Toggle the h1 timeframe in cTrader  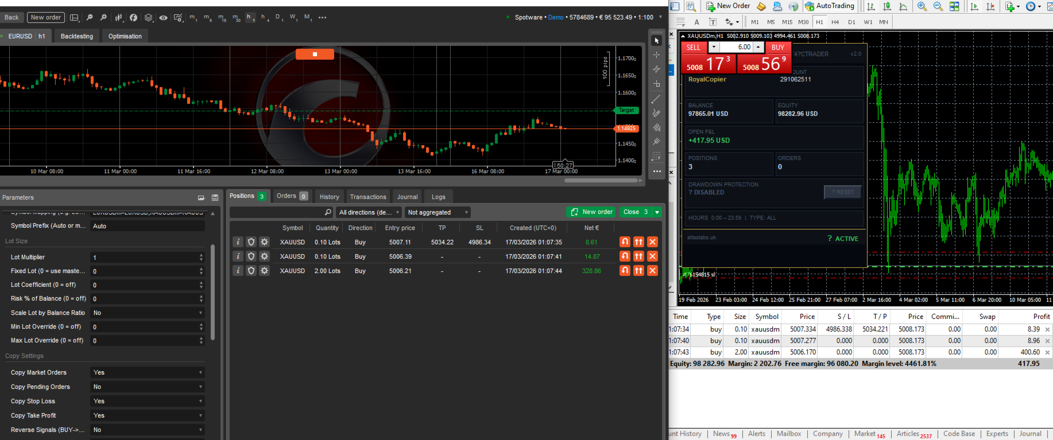(250, 18)
